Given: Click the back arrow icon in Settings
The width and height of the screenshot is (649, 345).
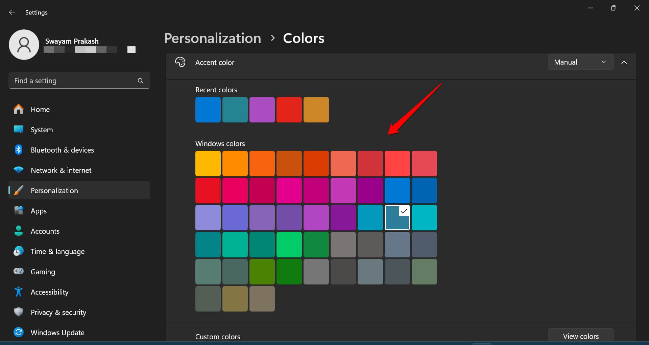Looking at the screenshot, I should click(12, 12).
